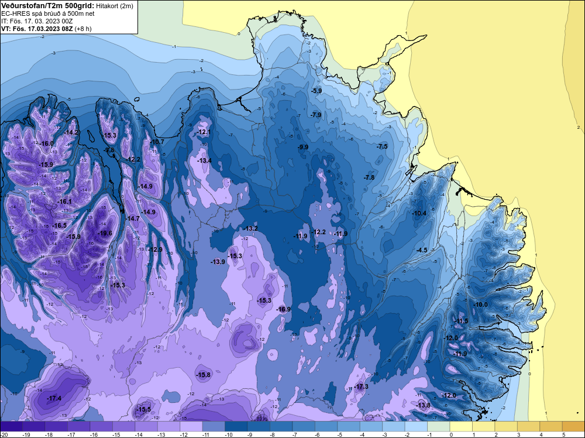
Task: Click the -12.1 temperature label
Action: tap(204, 132)
